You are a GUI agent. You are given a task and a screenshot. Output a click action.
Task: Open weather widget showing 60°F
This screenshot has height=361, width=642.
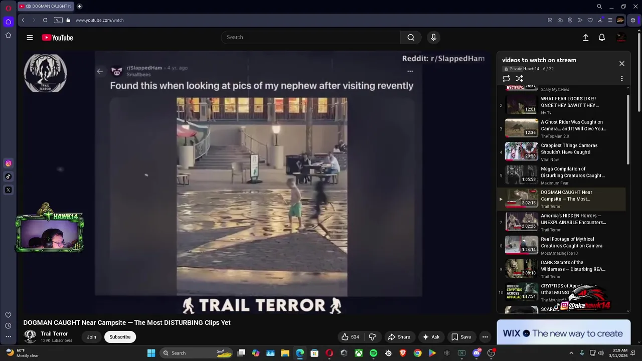(21, 353)
